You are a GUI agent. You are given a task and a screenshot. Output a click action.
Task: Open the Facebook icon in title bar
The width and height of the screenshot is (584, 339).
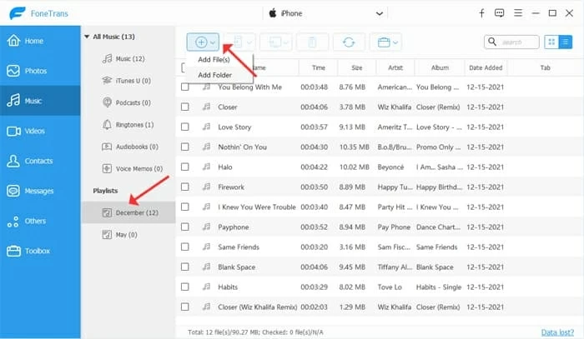(481, 13)
